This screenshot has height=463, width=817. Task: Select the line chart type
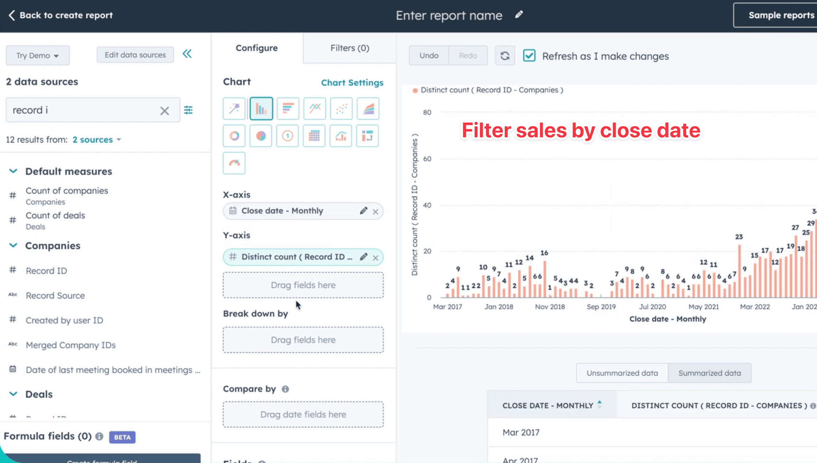pos(314,108)
